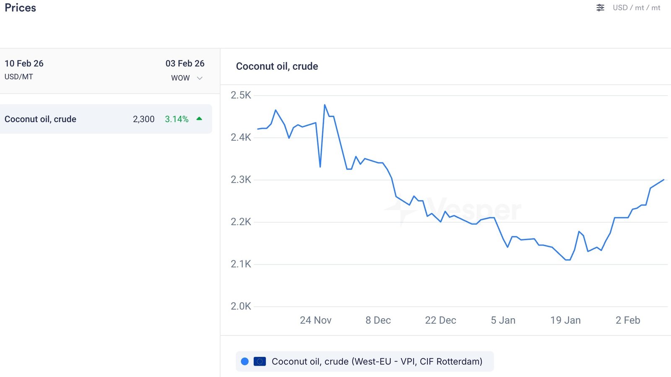This screenshot has width=671, height=377.
Task: Click the Coconut oil, crude chart title
Action: (x=277, y=66)
